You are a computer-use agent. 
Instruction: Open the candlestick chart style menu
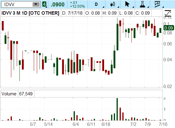(113, 5)
